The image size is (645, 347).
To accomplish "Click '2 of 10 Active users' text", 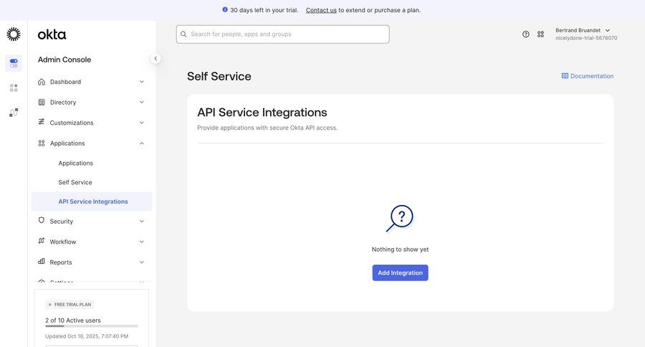I will coord(73,320).
